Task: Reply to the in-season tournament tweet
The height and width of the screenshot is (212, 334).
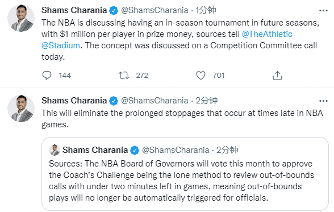Action: click(x=47, y=76)
